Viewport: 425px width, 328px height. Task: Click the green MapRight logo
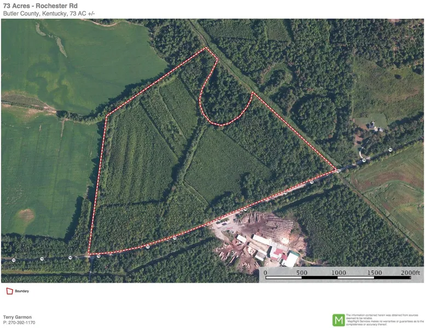(338, 320)
